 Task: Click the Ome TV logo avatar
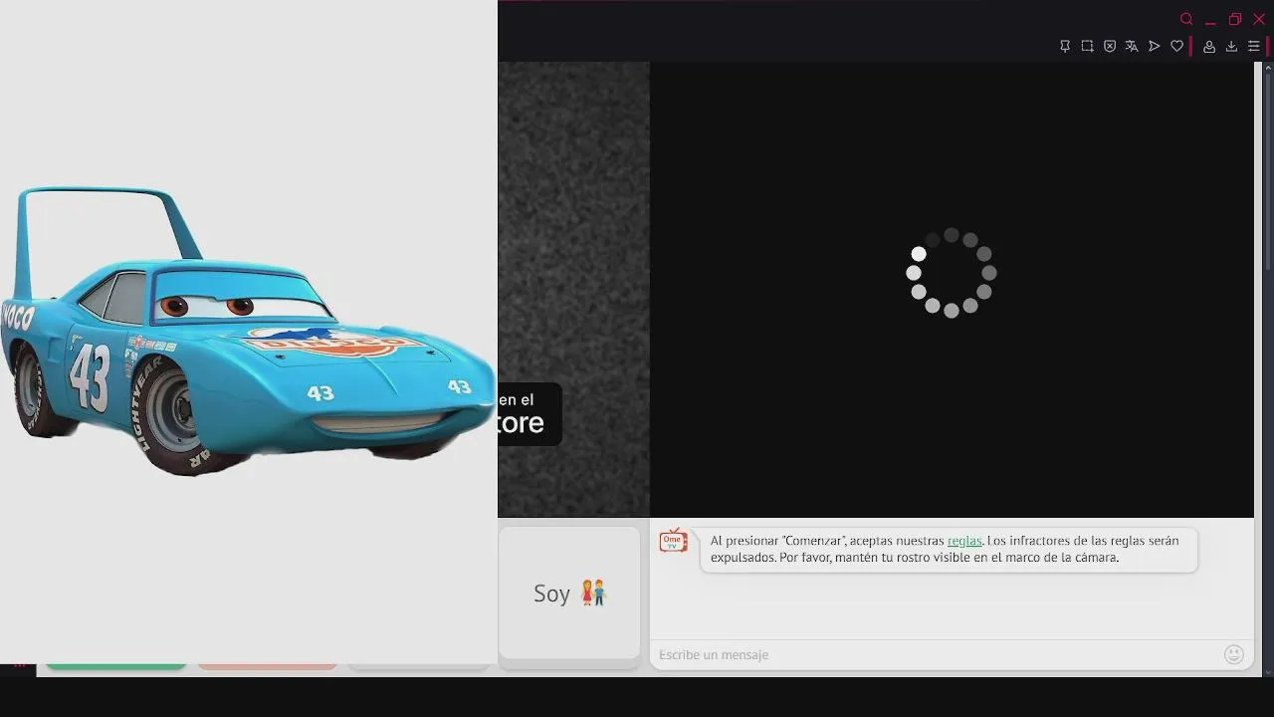tap(673, 541)
